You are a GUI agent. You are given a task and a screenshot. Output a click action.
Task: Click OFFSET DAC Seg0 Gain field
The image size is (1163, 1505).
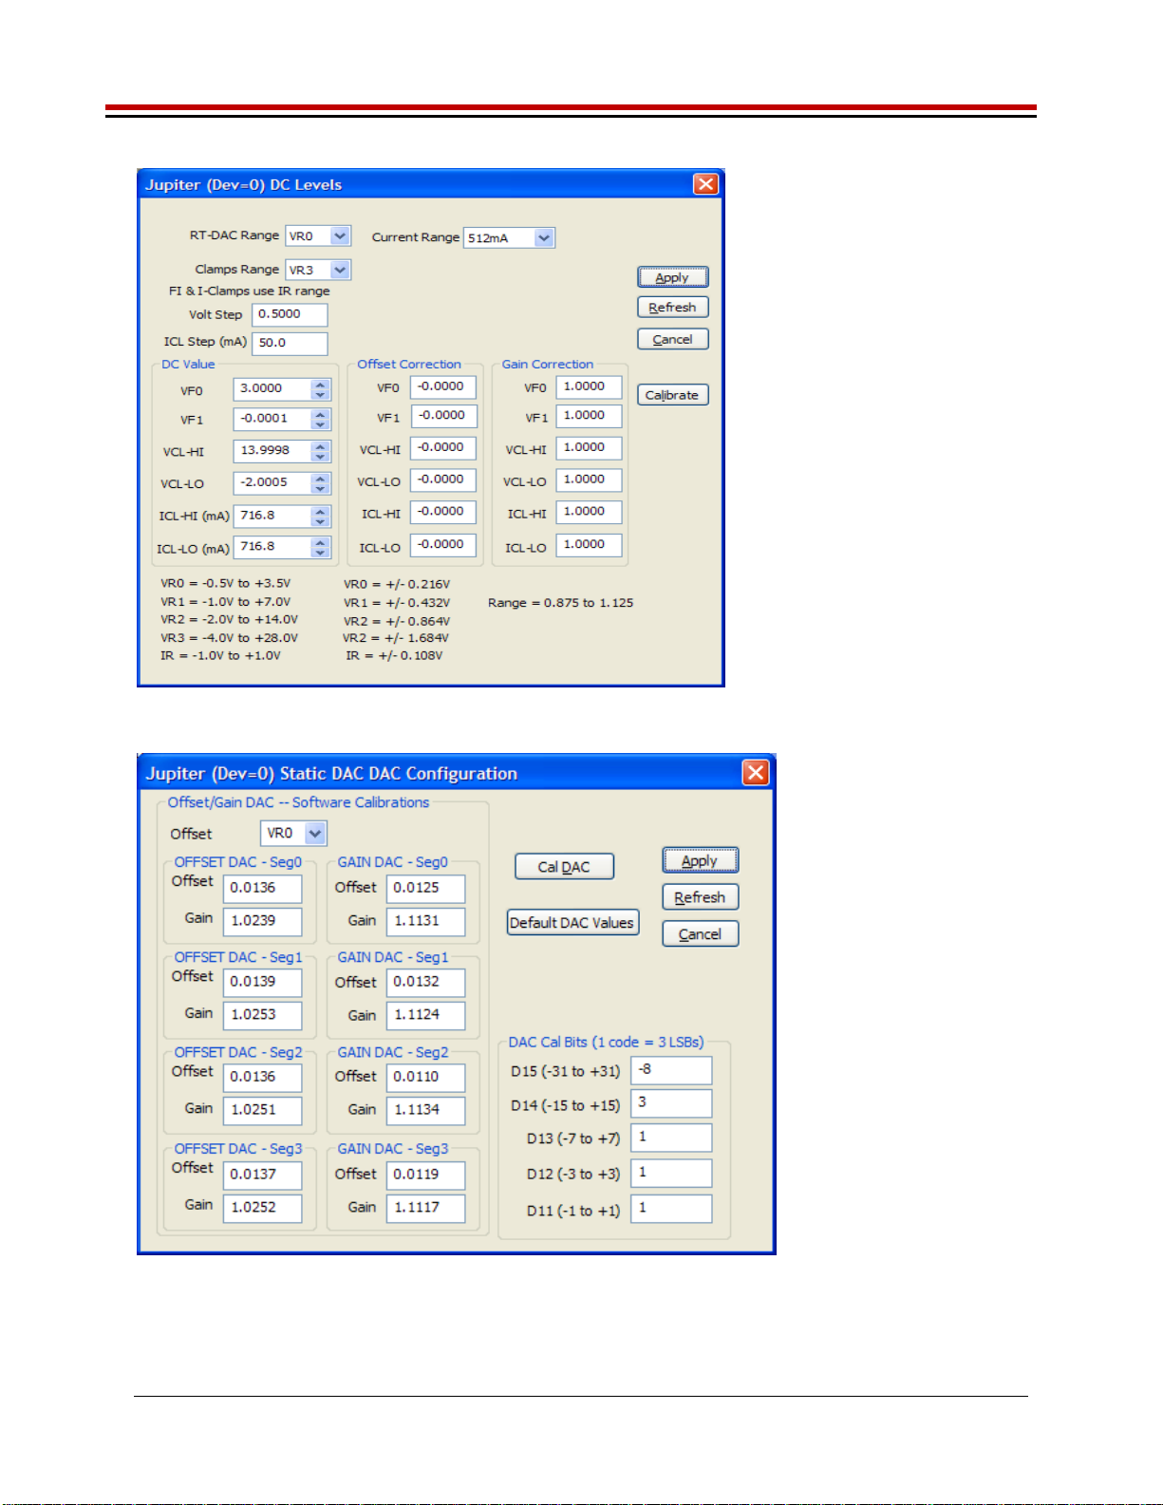coord(262,921)
